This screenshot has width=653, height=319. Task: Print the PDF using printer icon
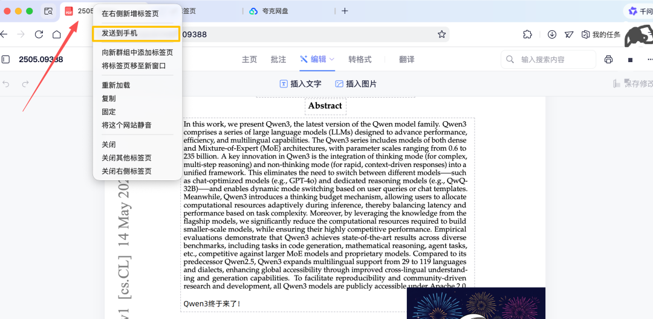click(x=608, y=60)
